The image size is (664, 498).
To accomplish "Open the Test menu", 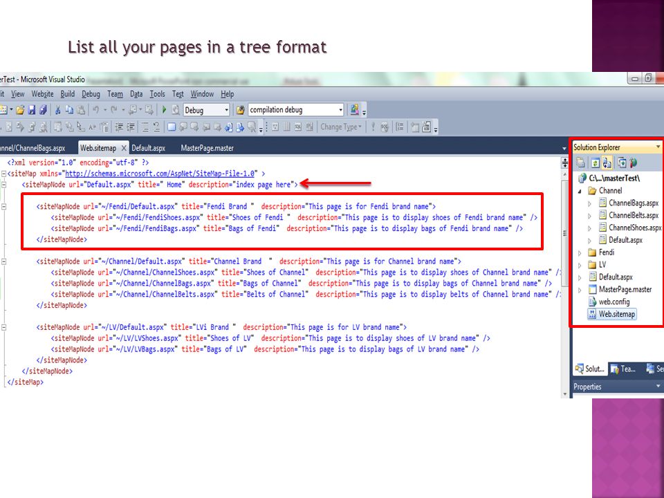I will click(x=178, y=94).
